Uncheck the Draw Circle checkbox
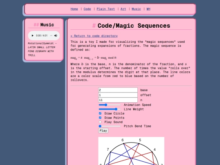Image resolution: width=220 pixels, height=165 pixels. point(100,113)
